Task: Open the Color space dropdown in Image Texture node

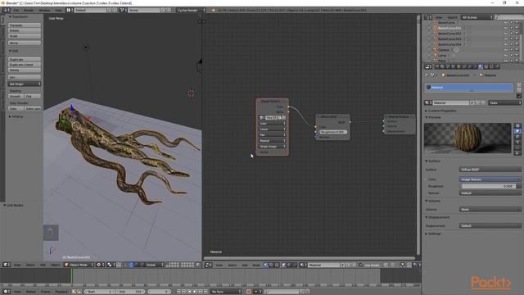Action: coord(273,124)
